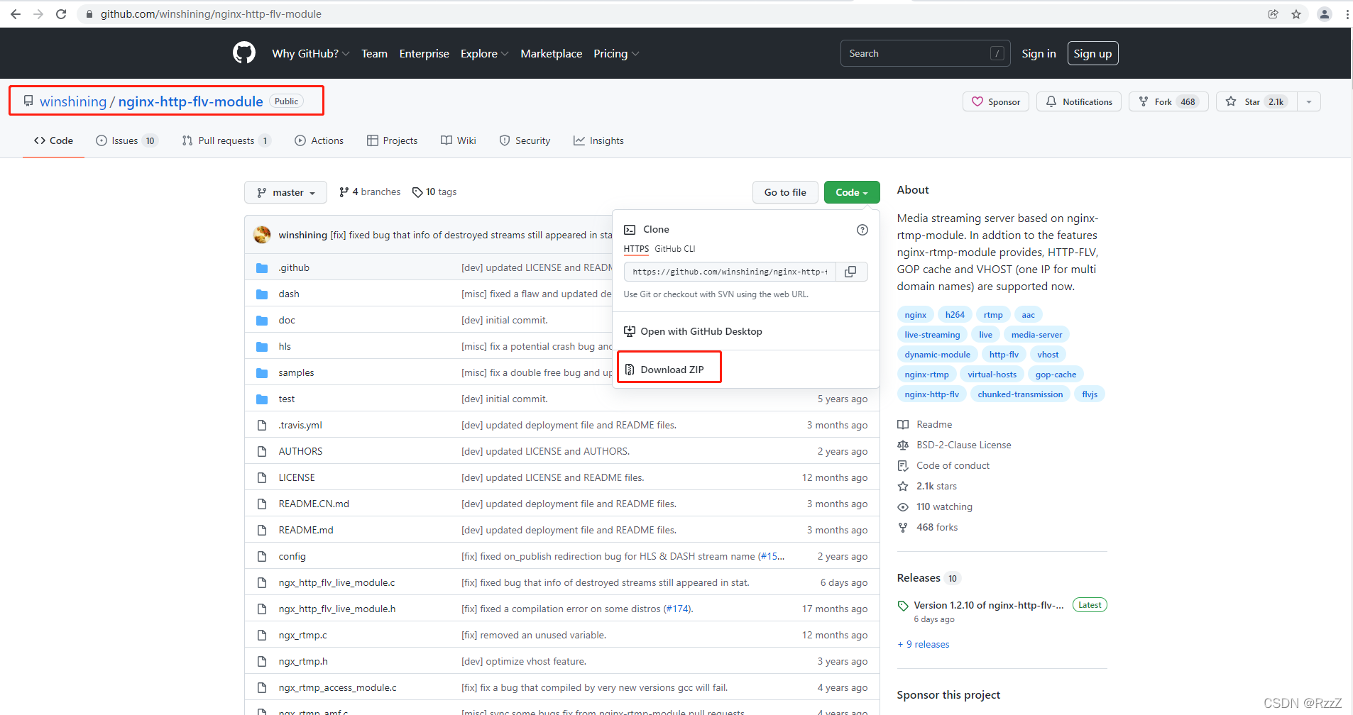Open README.CN.md file
Image resolution: width=1353 pixels, height=715 pixels.
point(314,504)
